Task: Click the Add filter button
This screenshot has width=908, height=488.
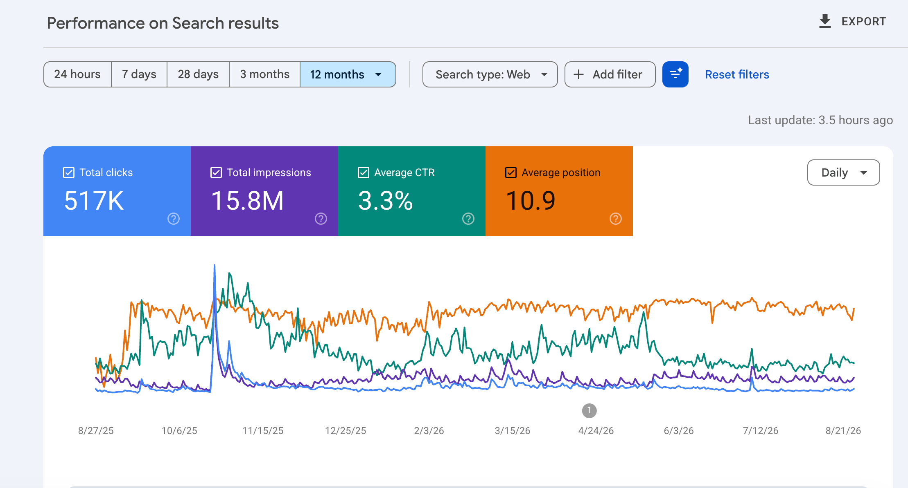Action: tap(610, 74)
